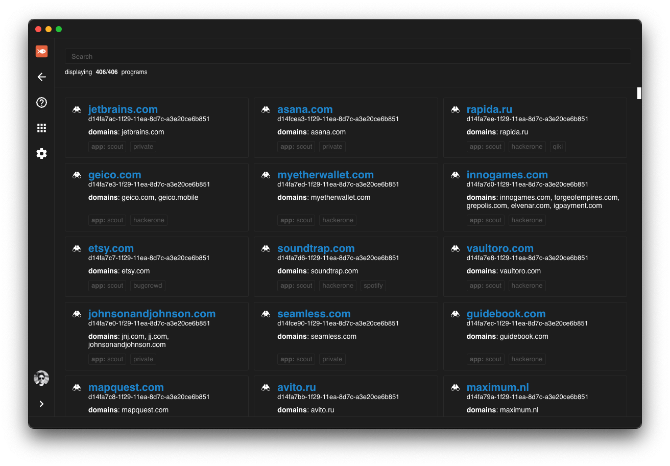Open the mapquest.com program title
This screenshot has height=466, width=670.
coord(126,387)
